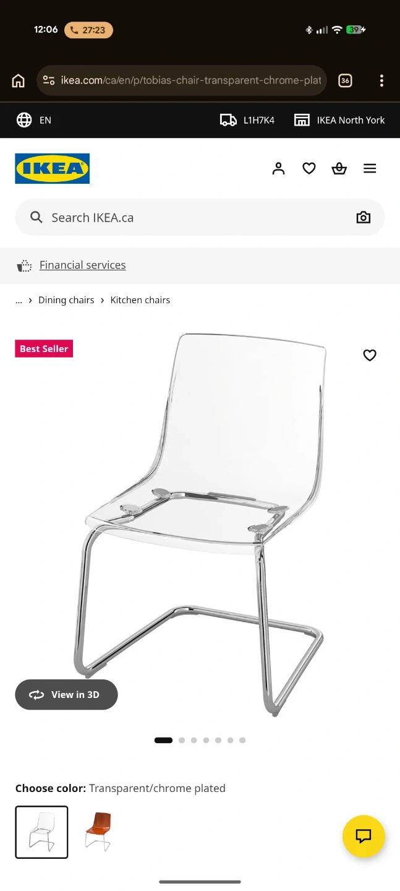Image resolution: width=400 pixels, height=891 pixels.
Task: Change language via the EN globe
Action: point(34,120)
